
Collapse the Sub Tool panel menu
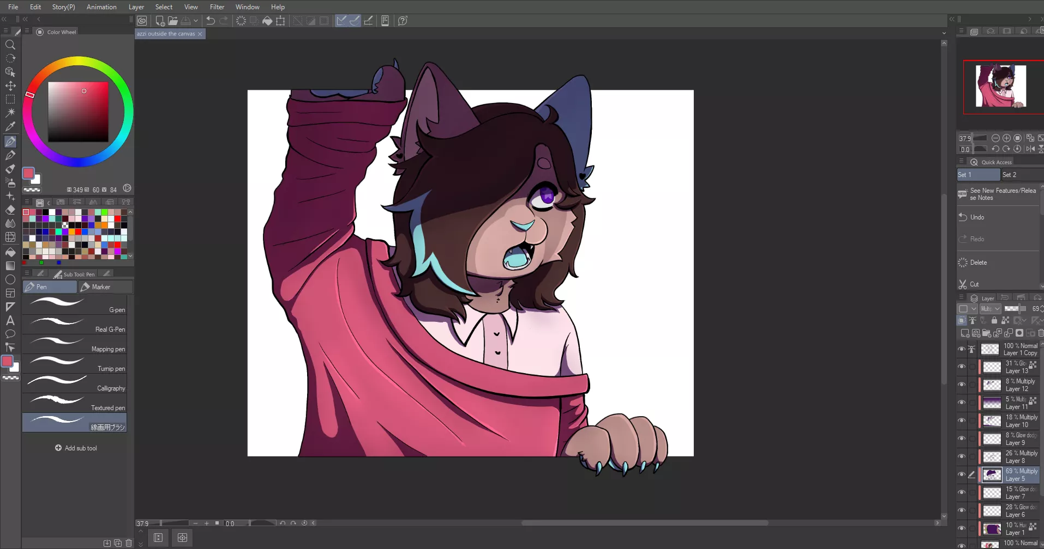(27, 273)
